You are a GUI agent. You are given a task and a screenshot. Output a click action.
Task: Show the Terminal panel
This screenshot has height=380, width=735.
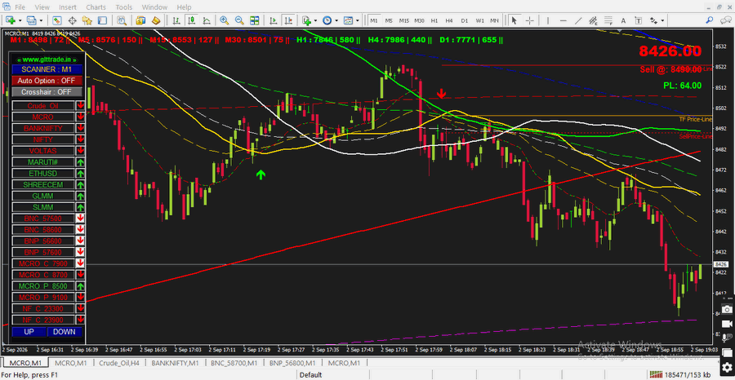102,20
